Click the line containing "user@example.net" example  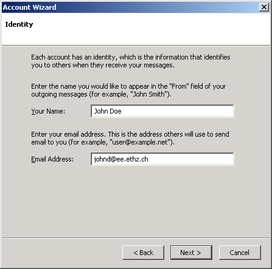103,142
